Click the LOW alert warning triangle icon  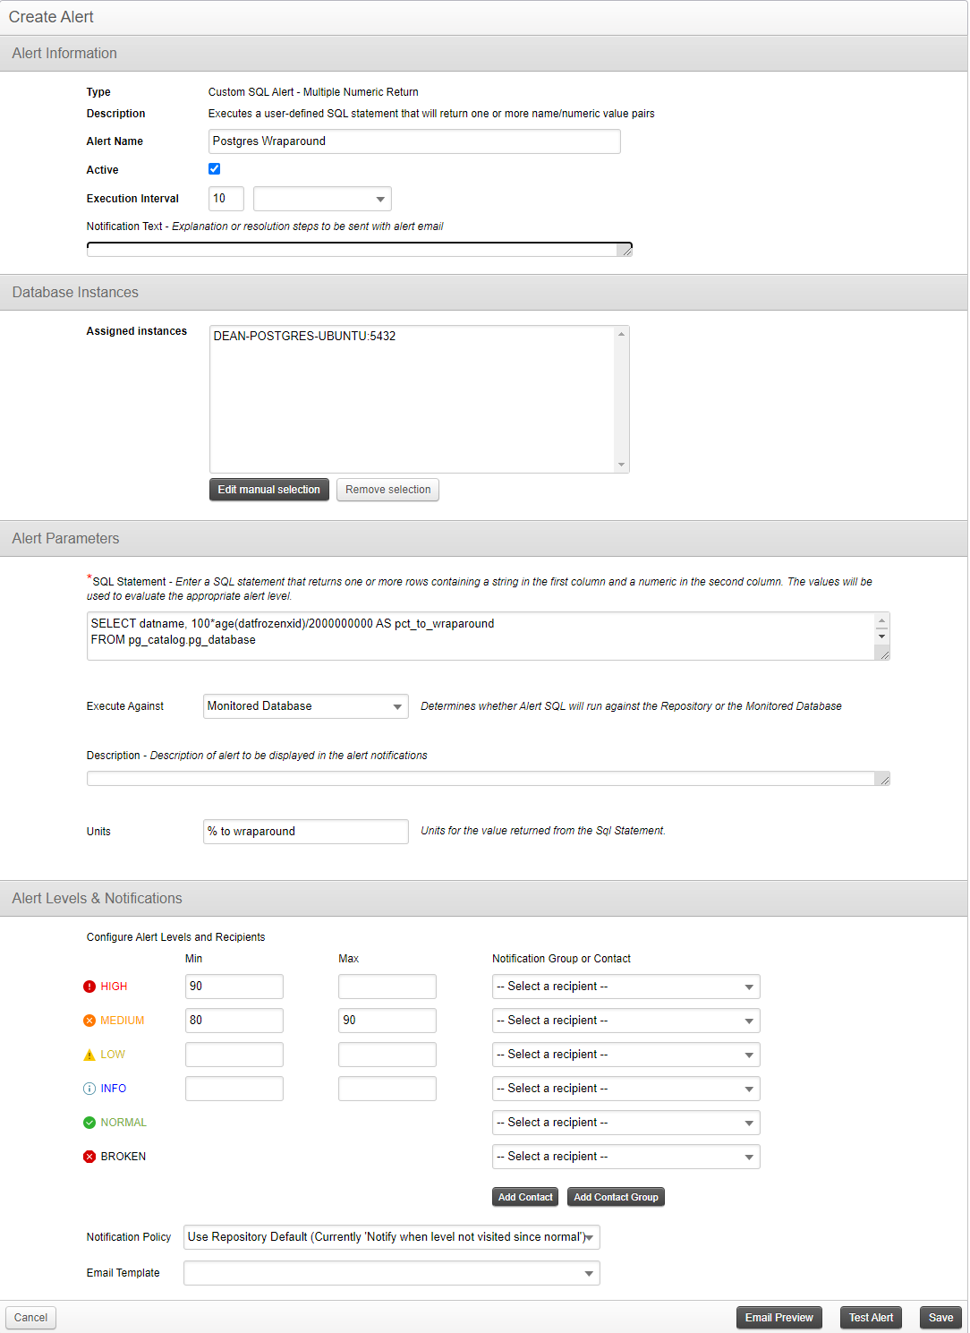tap(89, 1055)
